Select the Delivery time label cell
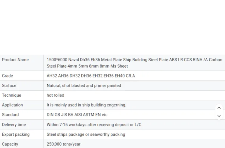Screen dimensions: 225x148 [x=22, y=125]
